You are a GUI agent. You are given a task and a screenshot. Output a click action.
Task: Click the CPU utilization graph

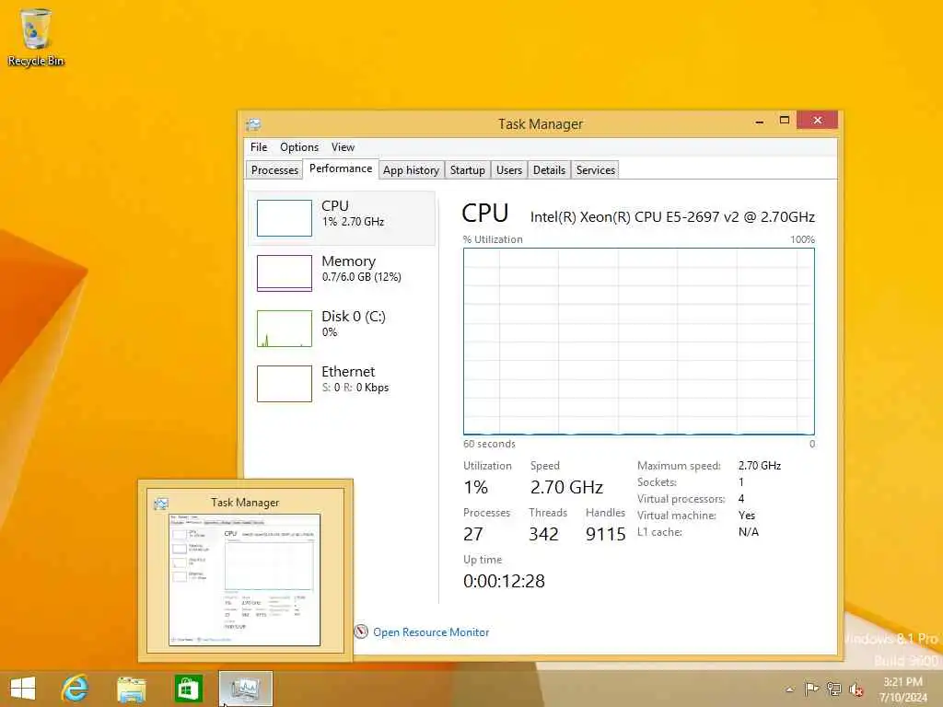point(639,341)
